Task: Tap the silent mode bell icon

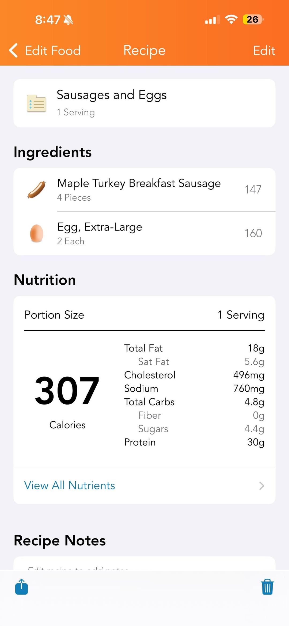Action: (x=68, y=20)
